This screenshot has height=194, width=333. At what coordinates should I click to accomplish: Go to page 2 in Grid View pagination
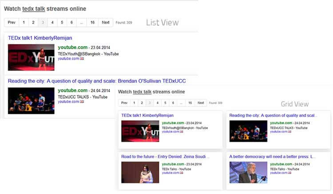(x=142, y=103)
